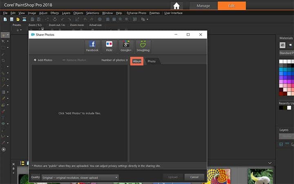Viewport: 294px width, 184px height.
Task: Click the second icon under Layers panel
Action: tap(287, 144)
